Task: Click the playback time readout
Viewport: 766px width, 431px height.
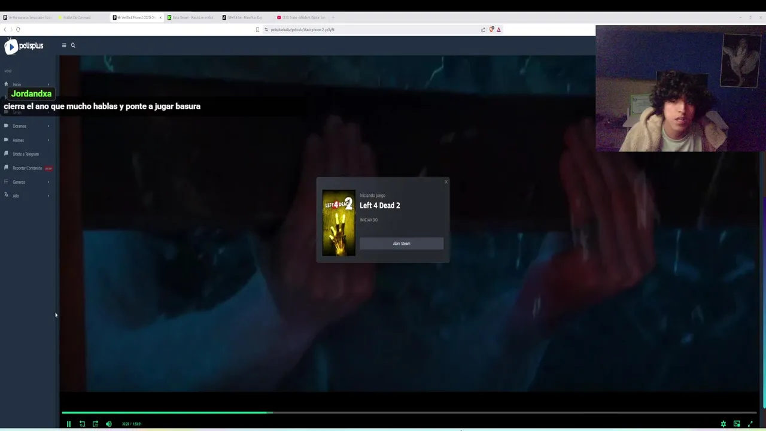Action: (x=132, y=424)
